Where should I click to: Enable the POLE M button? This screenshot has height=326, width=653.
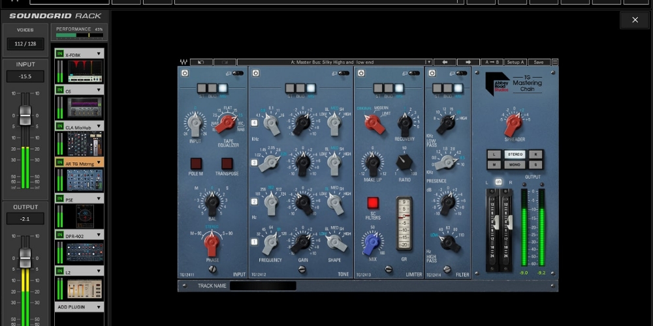point(196,164)
